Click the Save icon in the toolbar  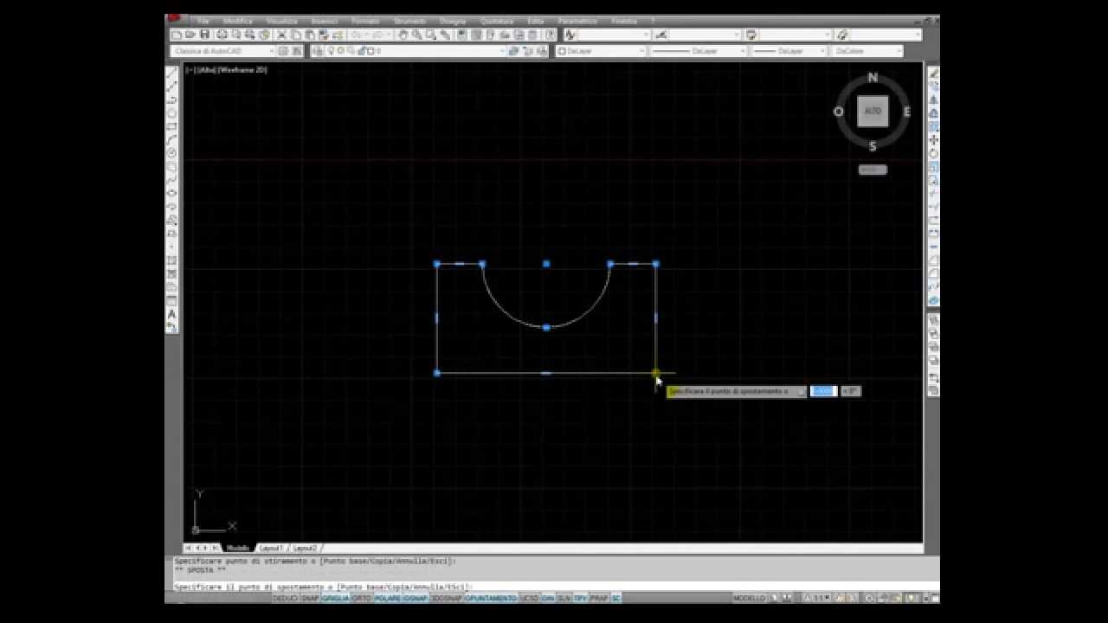click(204, 35)
